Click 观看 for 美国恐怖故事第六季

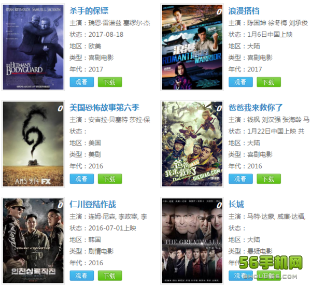coord(82,179)
